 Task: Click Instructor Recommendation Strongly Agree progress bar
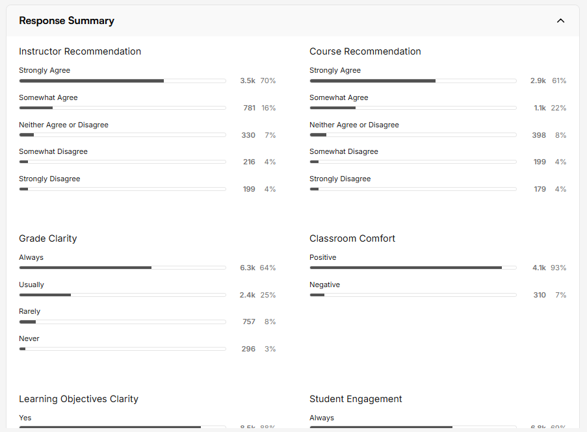point(122,81)
